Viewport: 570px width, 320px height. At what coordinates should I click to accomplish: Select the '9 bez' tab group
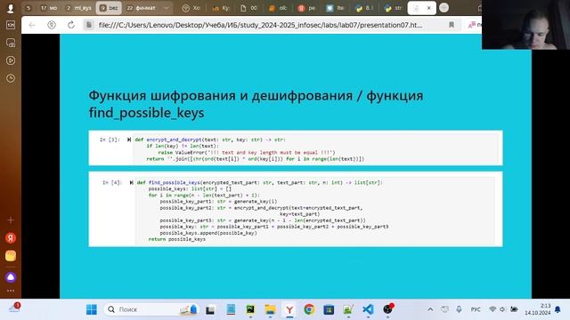[109, 8]
